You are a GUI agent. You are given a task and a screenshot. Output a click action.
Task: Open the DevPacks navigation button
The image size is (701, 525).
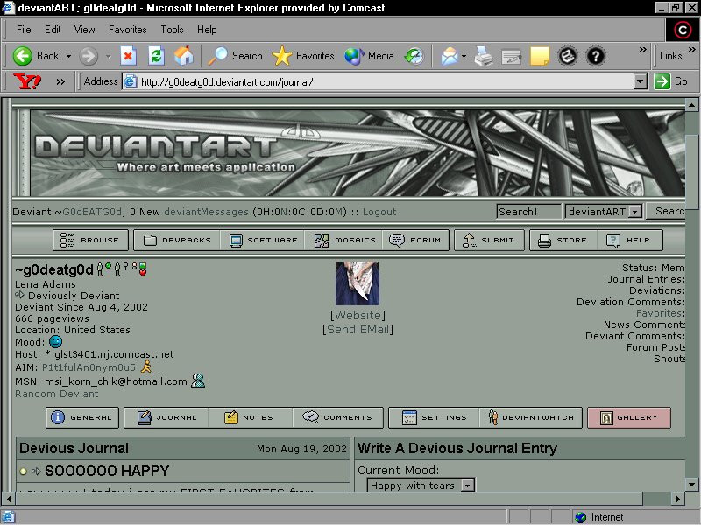(177, 240)
